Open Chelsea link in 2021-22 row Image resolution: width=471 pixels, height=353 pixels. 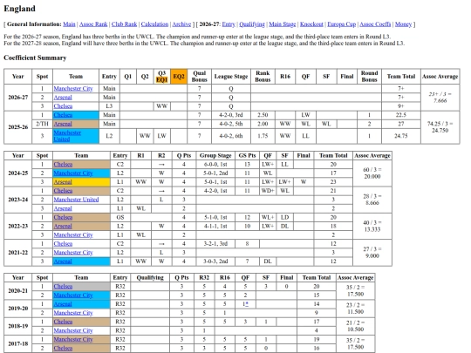[63, 244]
